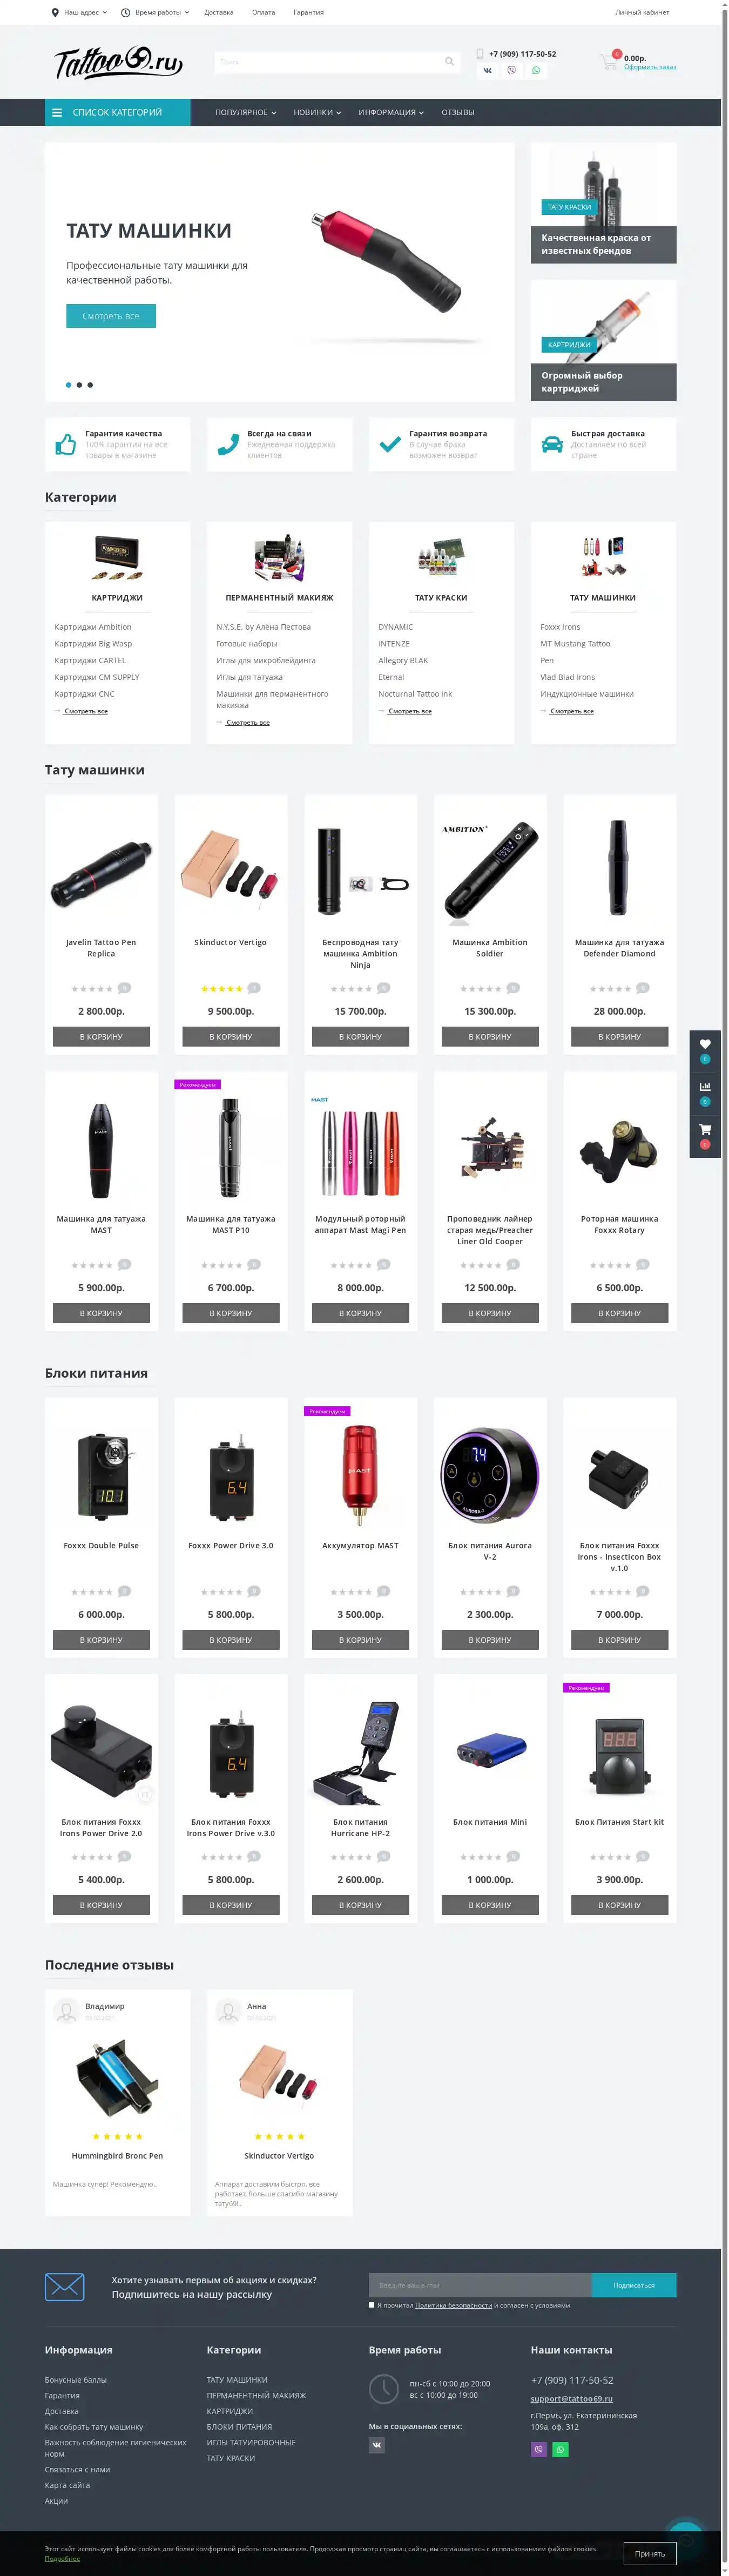Click the footer VK social icon
The height and width of the screenshot is (2576, 729).
click(x=377, y=2445)
